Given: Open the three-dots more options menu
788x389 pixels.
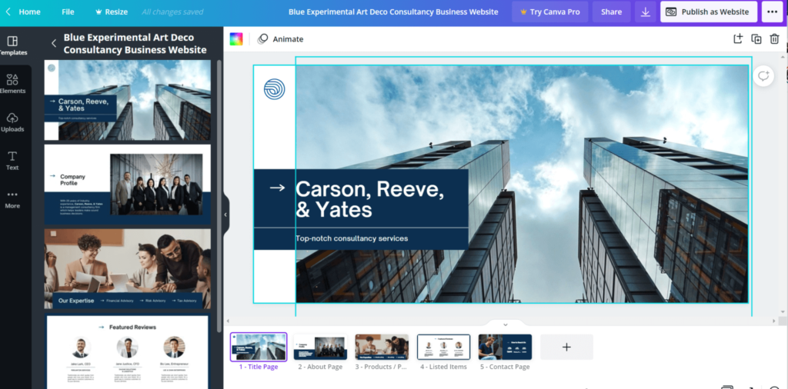Looking at the screenshot, I should click(x=772, y=12).
